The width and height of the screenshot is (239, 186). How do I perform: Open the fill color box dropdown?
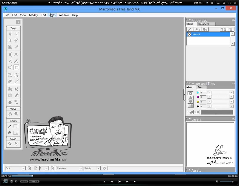(x=16, y=133)
